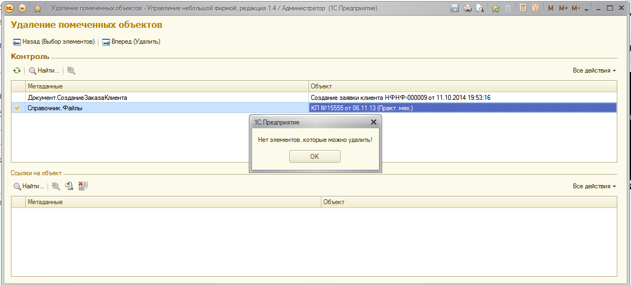
Task: Open print preview icon
Action: point(480,9)
